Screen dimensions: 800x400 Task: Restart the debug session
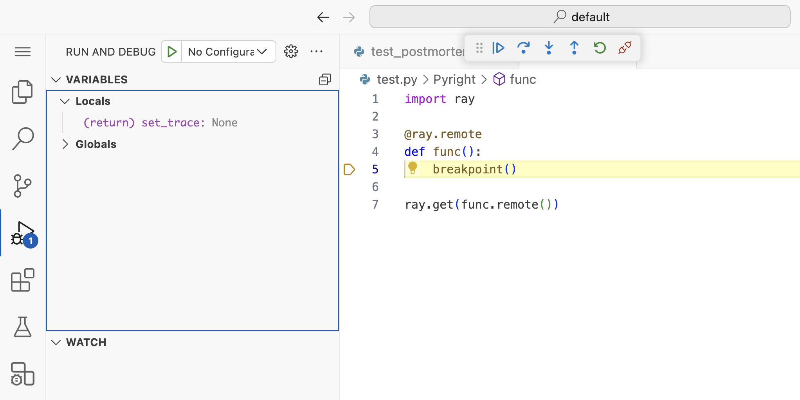click(600, 48)
